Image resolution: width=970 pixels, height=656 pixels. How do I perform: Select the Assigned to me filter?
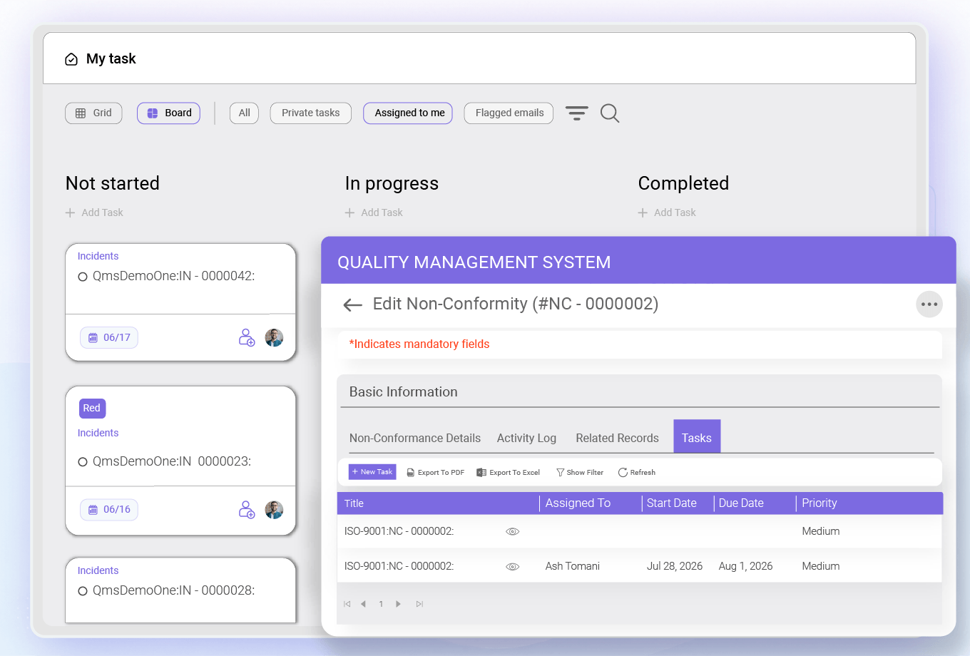click(408, 113)
